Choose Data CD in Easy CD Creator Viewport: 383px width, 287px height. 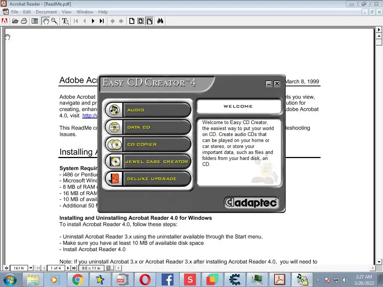point(148,127)
